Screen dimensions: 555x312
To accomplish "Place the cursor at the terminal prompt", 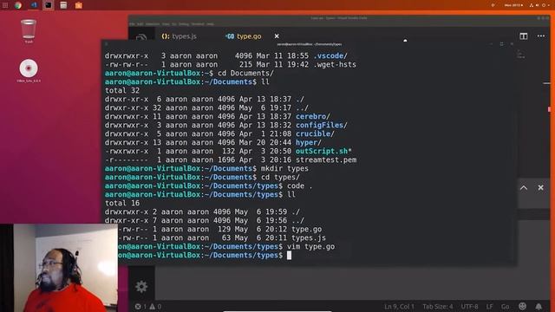I will click(289, 255).
